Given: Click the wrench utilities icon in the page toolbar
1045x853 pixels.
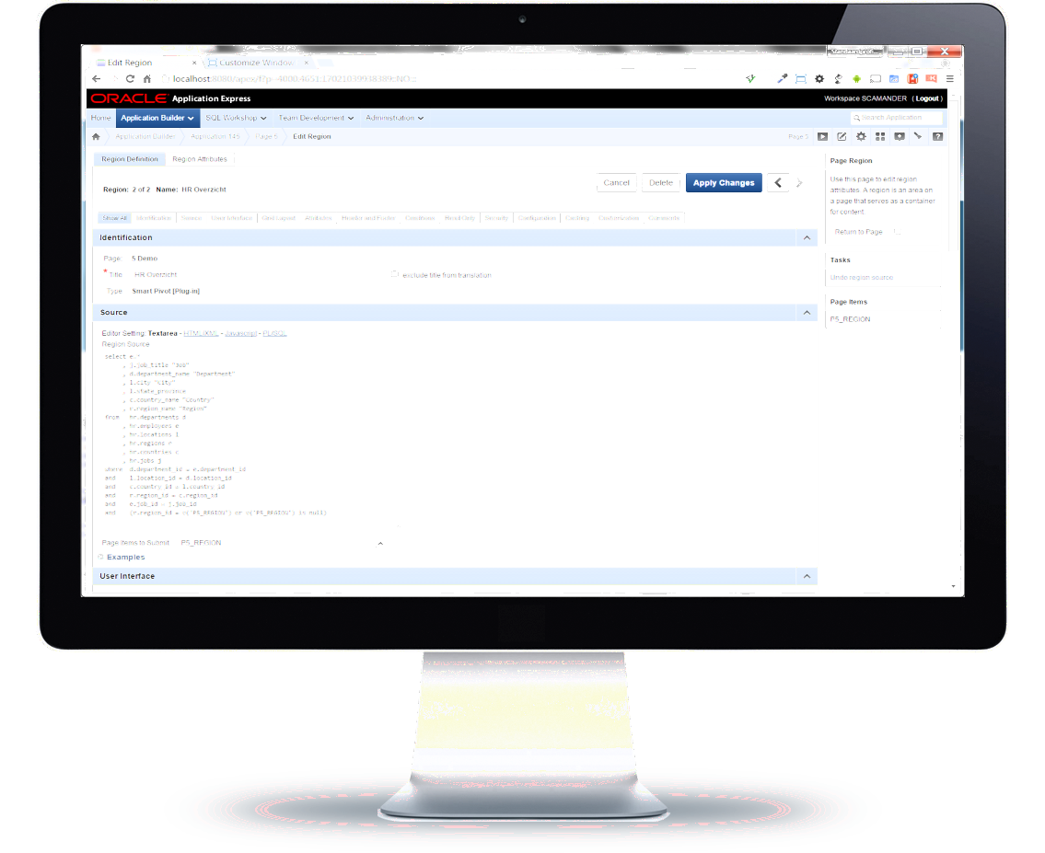Looking at the screenshot, I should tap(918, 136).
